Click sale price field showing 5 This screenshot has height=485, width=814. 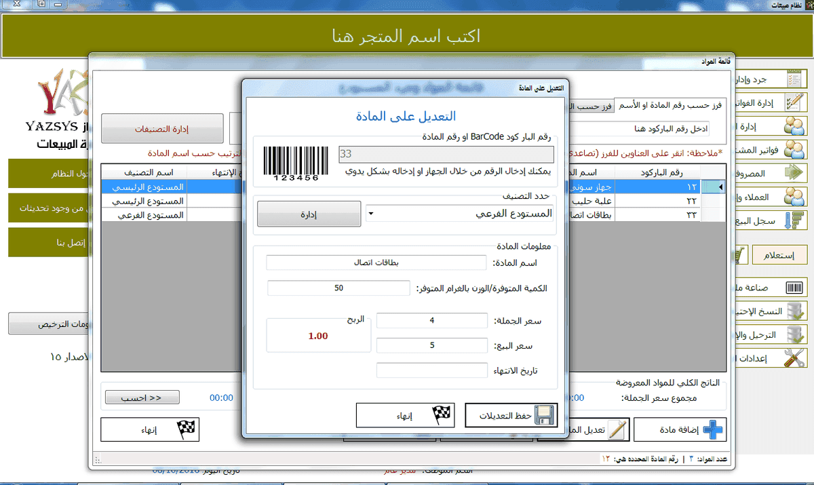pyautogui.click(x=432, y=345)
